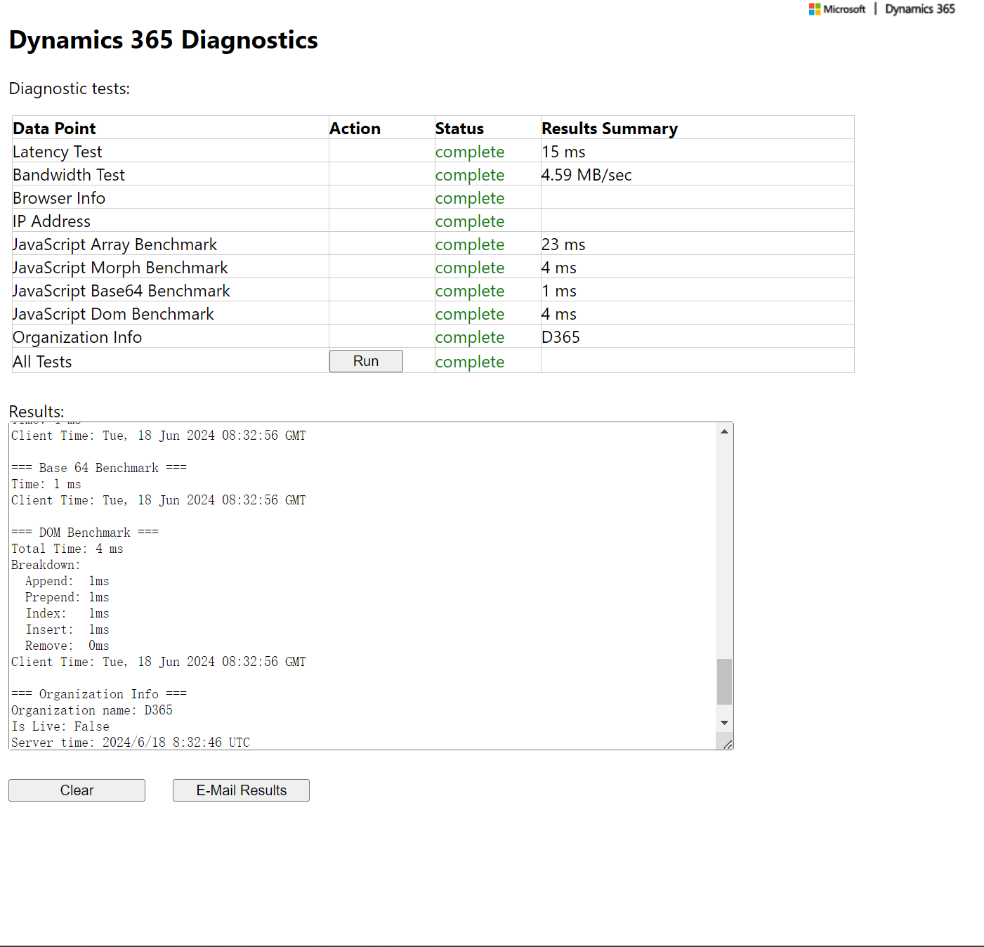Select JavaScript Dom Benchmark label
This screenshot has height=947, width=984.
(x=113, y=314)
